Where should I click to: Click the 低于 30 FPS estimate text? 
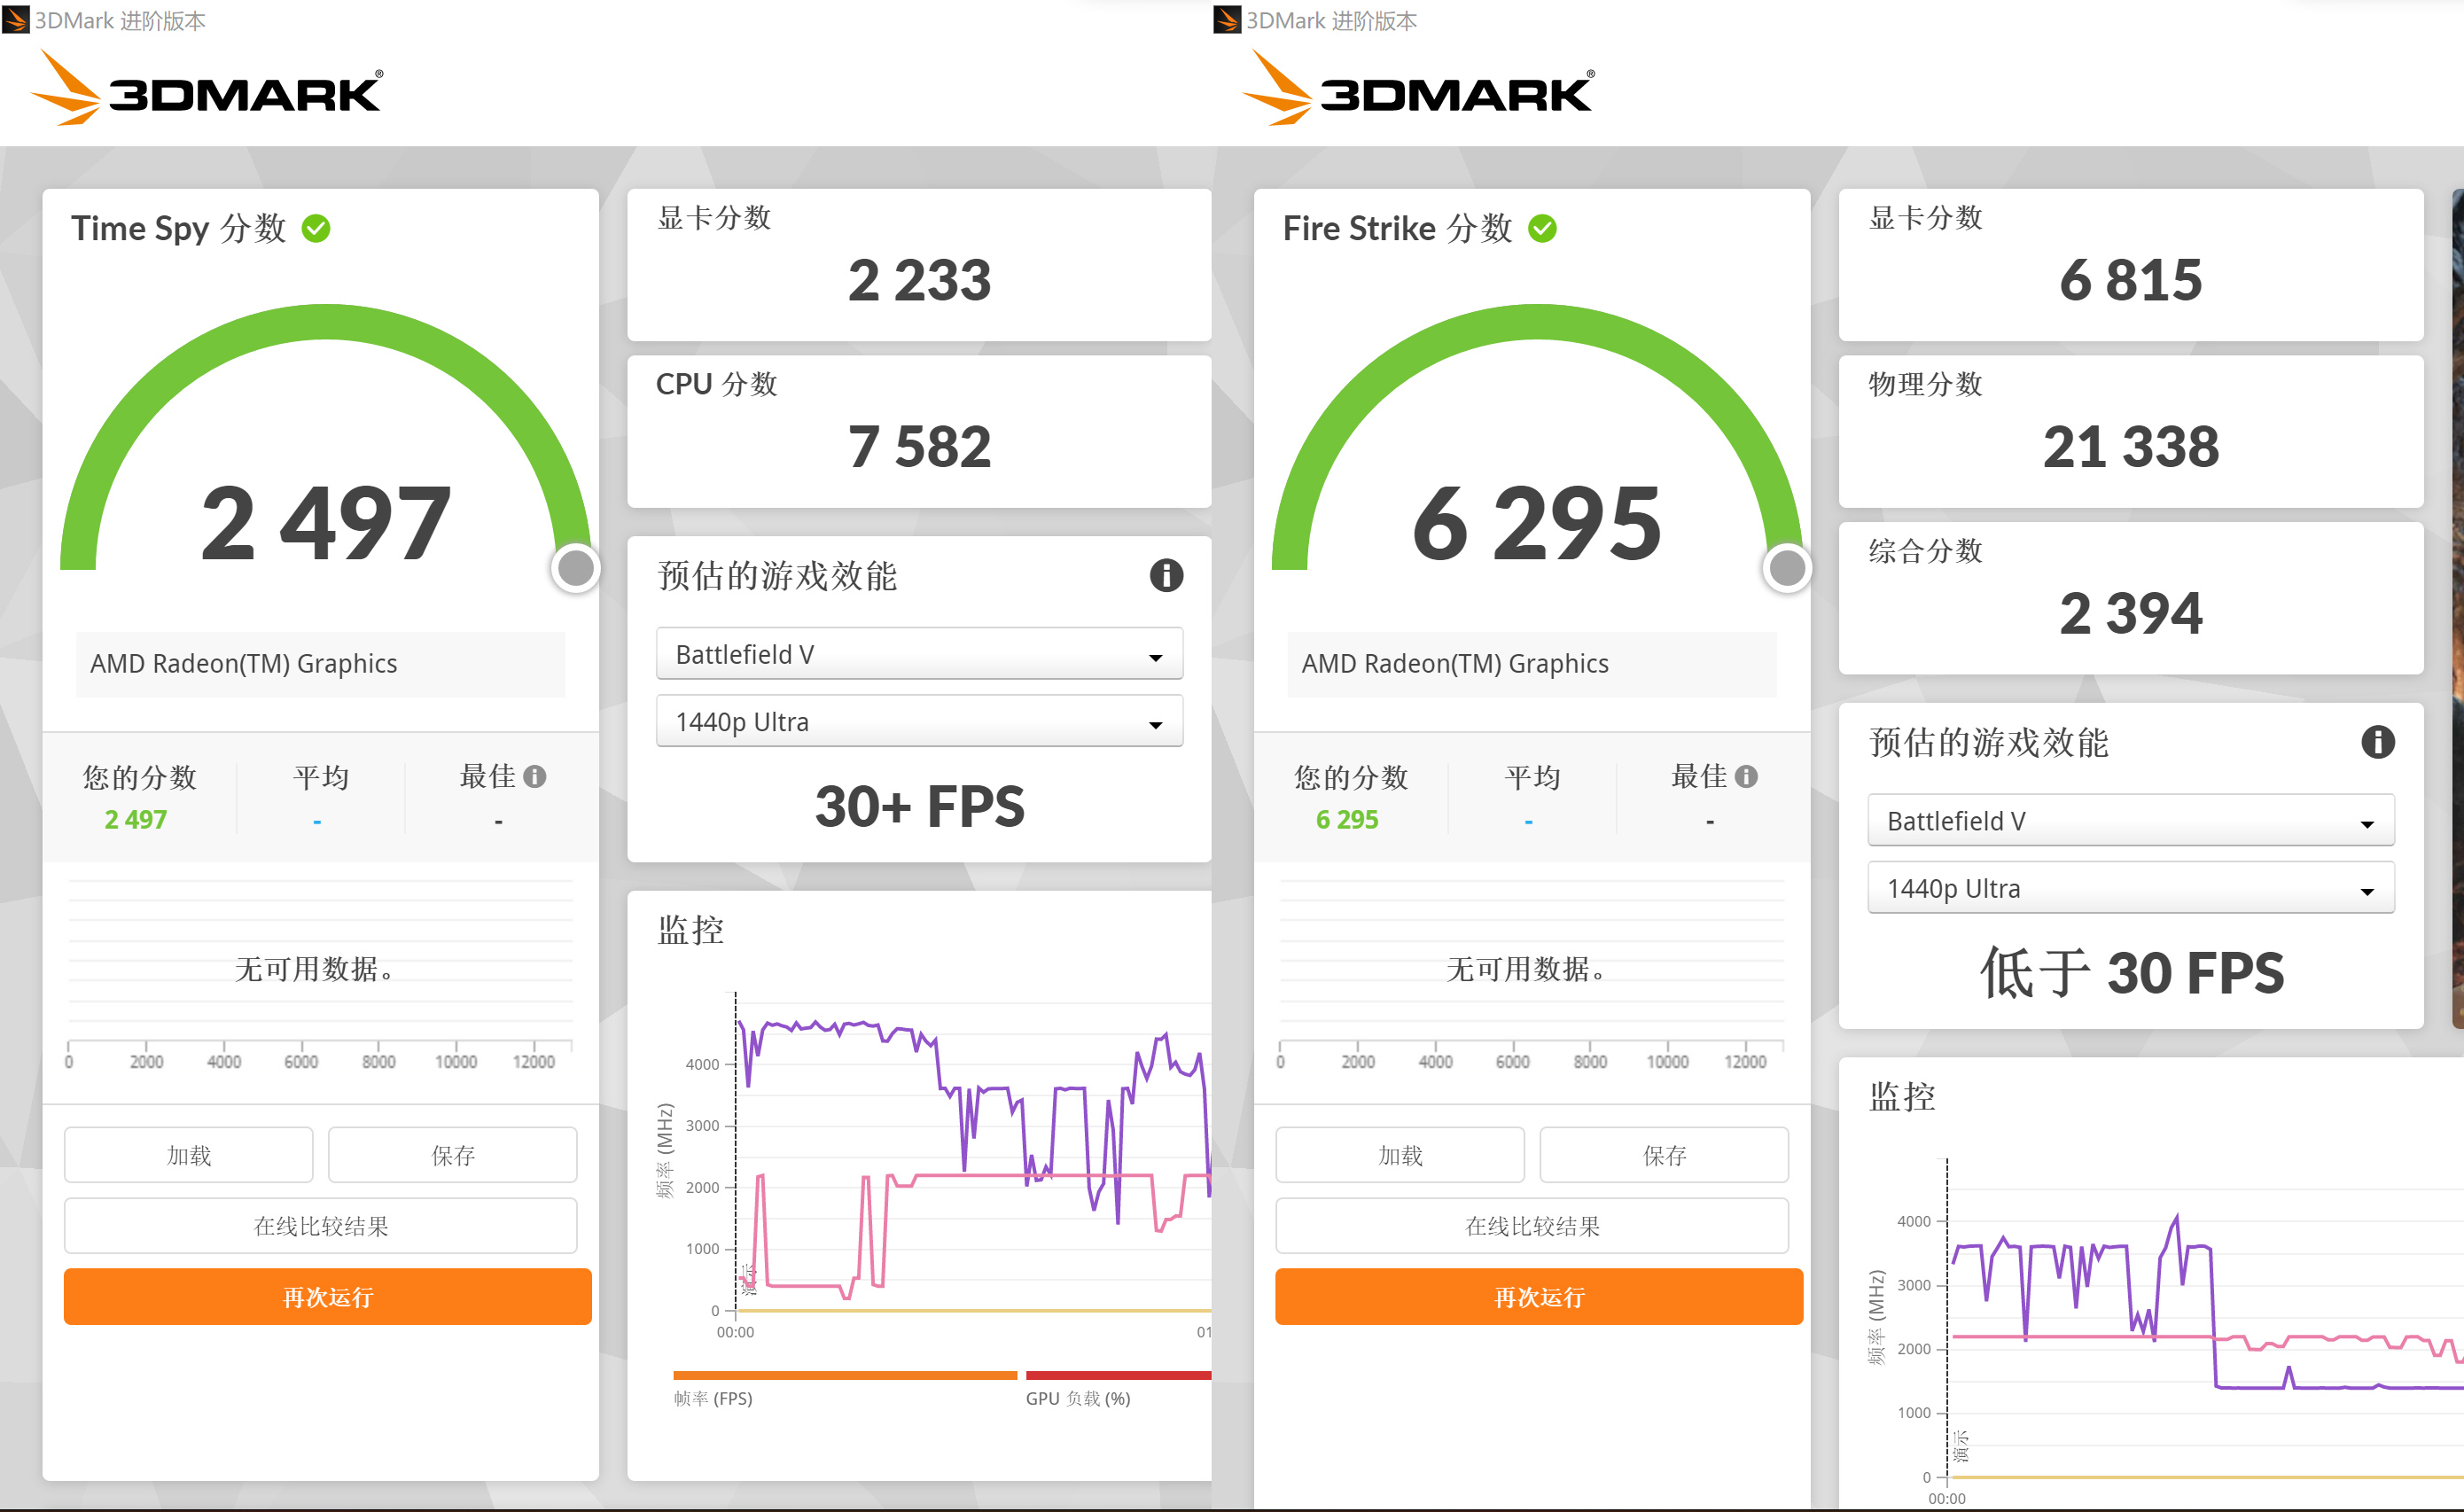2131,973
